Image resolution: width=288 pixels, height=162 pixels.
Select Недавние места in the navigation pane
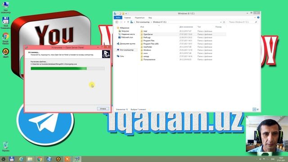pos(128,34)
